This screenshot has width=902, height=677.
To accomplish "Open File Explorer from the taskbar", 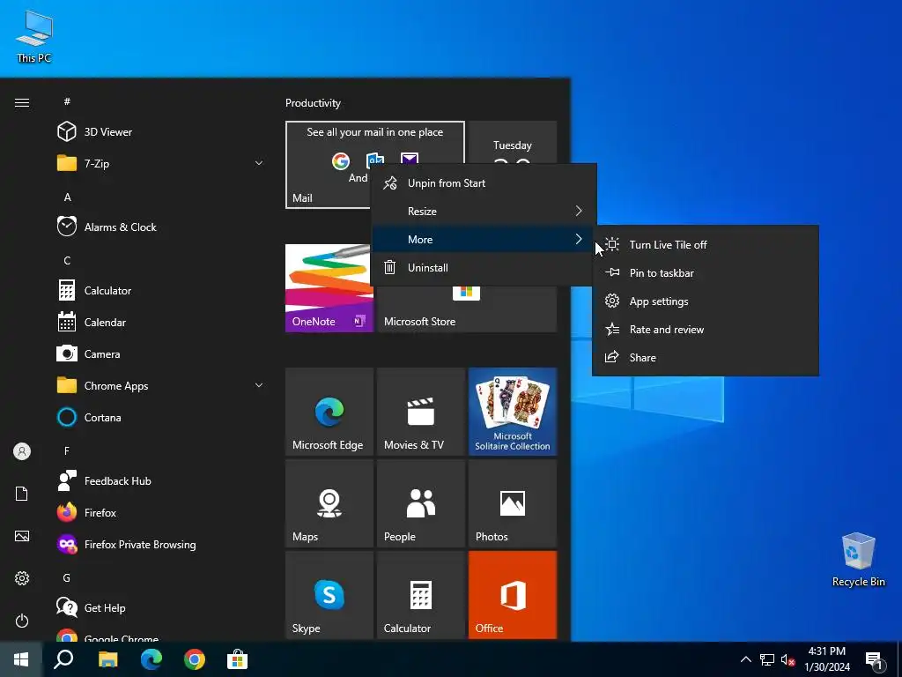I will pyautogui.click(x=107, y=659).
